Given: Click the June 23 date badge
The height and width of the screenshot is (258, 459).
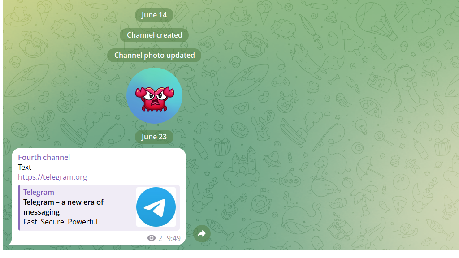Looking at the screenshot, I should click(154, 137).
